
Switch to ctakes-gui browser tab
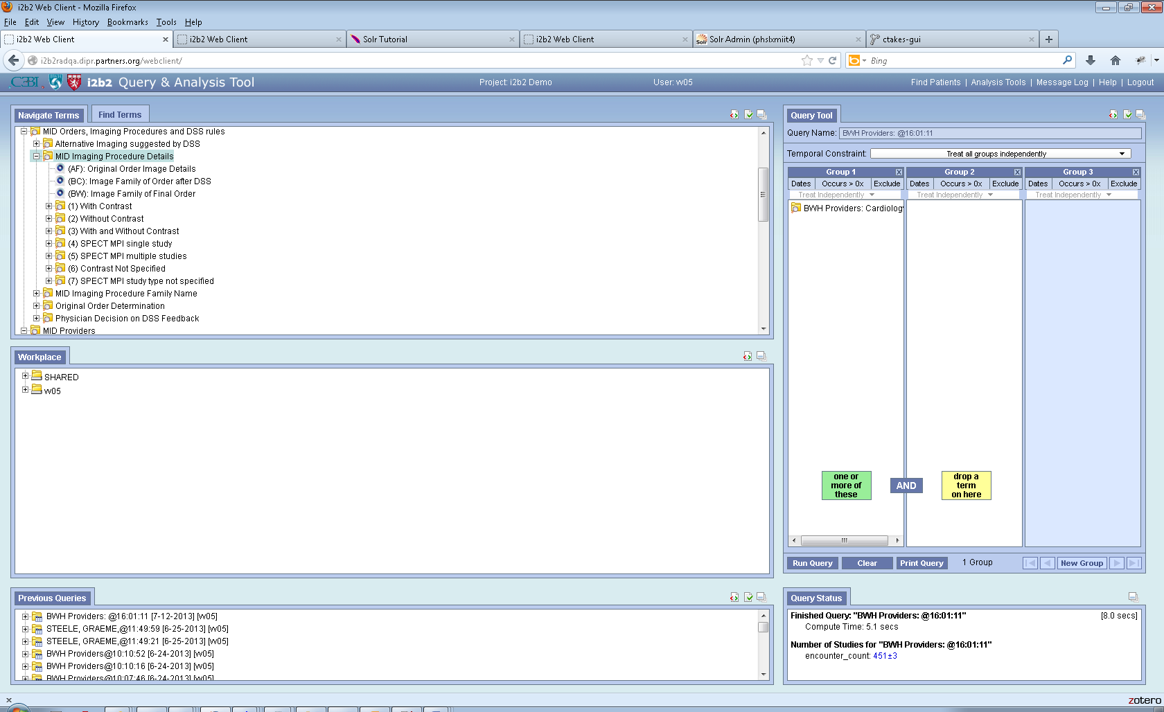click(x=953, y=39)
